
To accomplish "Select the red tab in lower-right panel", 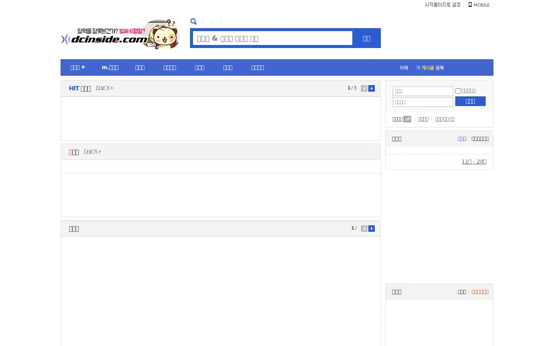I will [480, 292].
